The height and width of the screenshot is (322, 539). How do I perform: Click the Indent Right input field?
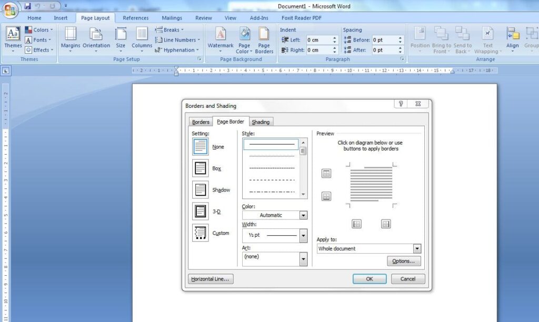[318, 50]
